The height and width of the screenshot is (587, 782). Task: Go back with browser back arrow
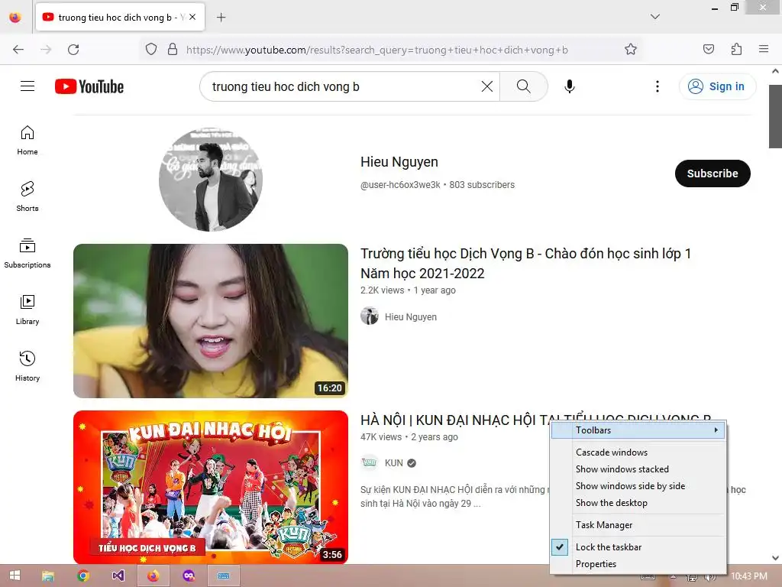click(18, 50)
